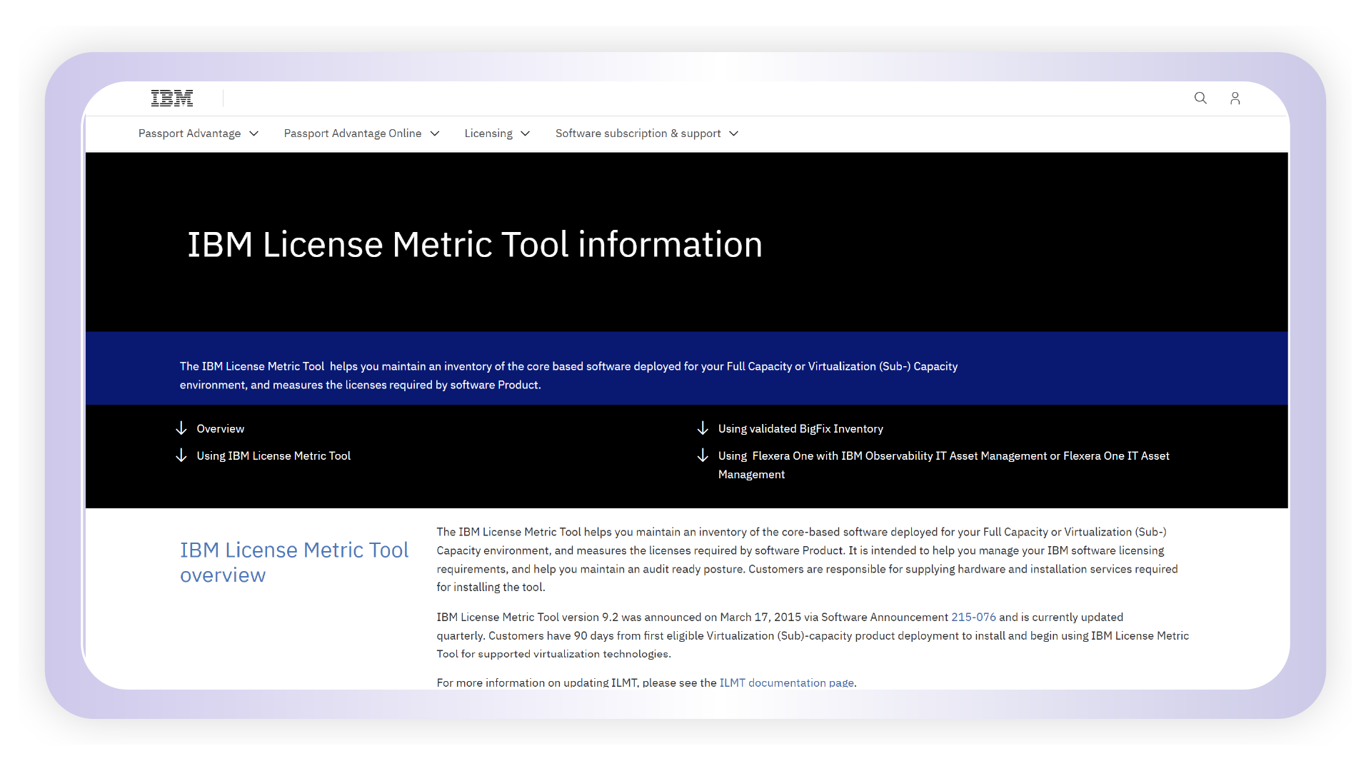Click the arrow beside the Flexera One entry
Image resolution: width=1371 pixels, height=771 pixels.
click(x=703, y=455)
